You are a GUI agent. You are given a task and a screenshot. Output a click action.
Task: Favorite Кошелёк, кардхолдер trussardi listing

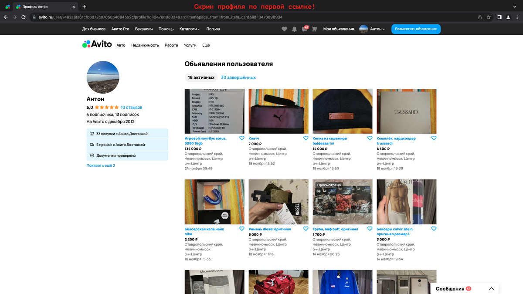434,138
